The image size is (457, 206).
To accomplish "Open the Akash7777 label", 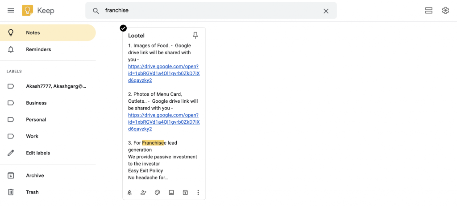I will pyautogui.click(x=48, y=86).
